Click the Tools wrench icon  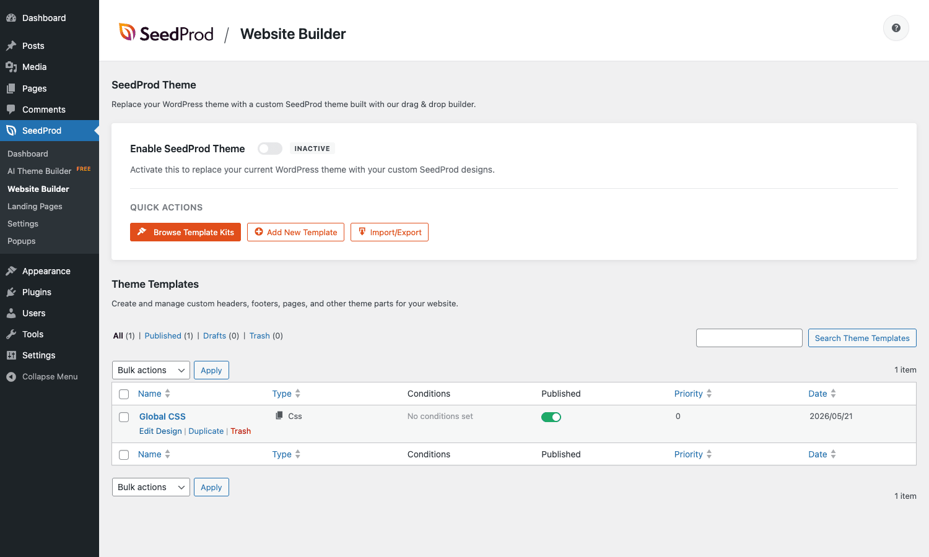[x=11, y=334]
